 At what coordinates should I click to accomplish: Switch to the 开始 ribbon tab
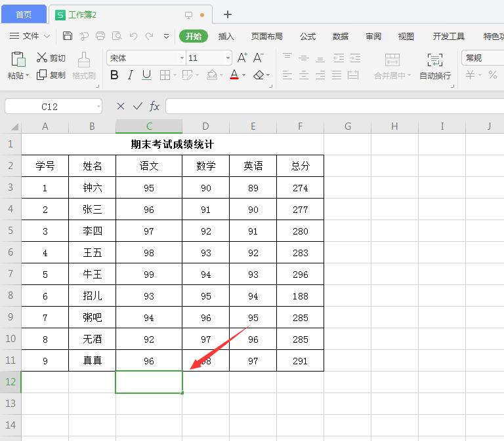pos(194,36)
